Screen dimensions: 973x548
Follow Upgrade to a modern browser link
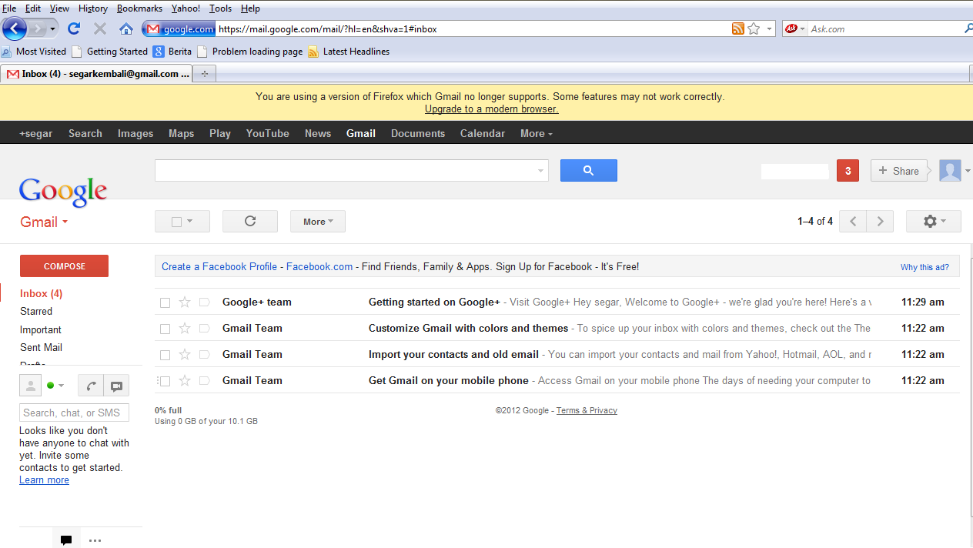(492, 109)
